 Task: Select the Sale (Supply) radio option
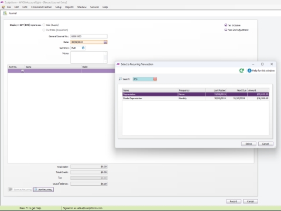[x=44, y=25]
